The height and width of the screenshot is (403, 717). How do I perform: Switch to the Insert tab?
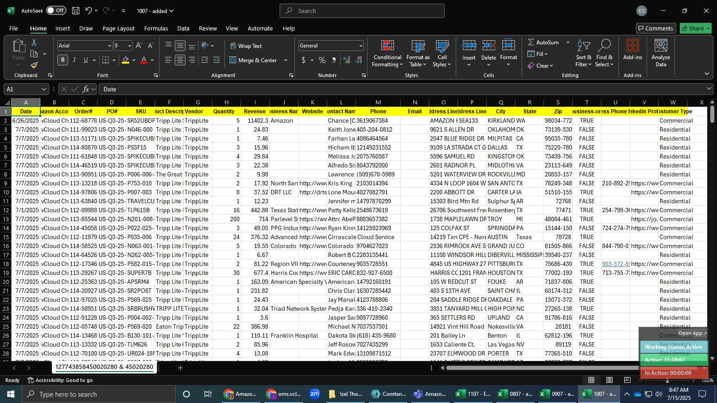click(63, 28)
